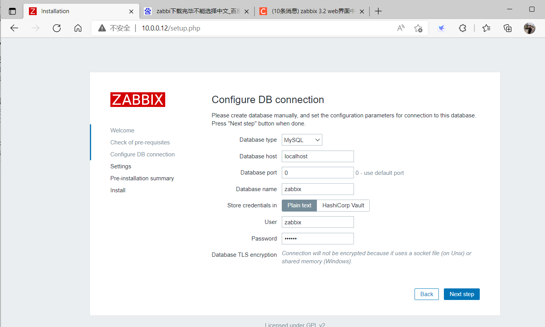Click the Database host input field
Image resolution: width=545 pixels, height=327 pixels.
(x=317, y=156)
